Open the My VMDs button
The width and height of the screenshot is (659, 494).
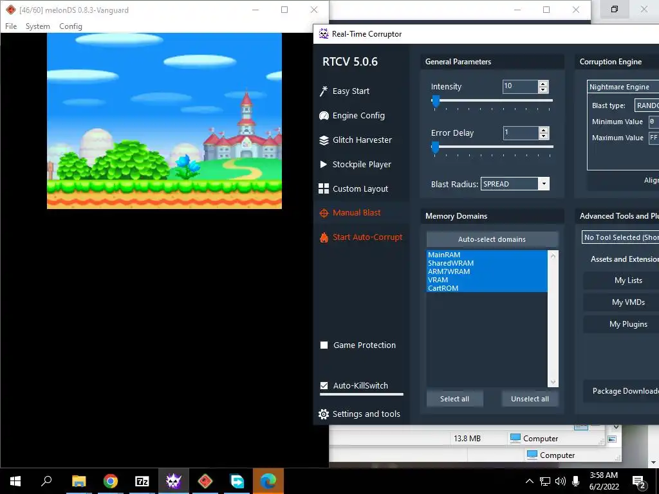621,302
